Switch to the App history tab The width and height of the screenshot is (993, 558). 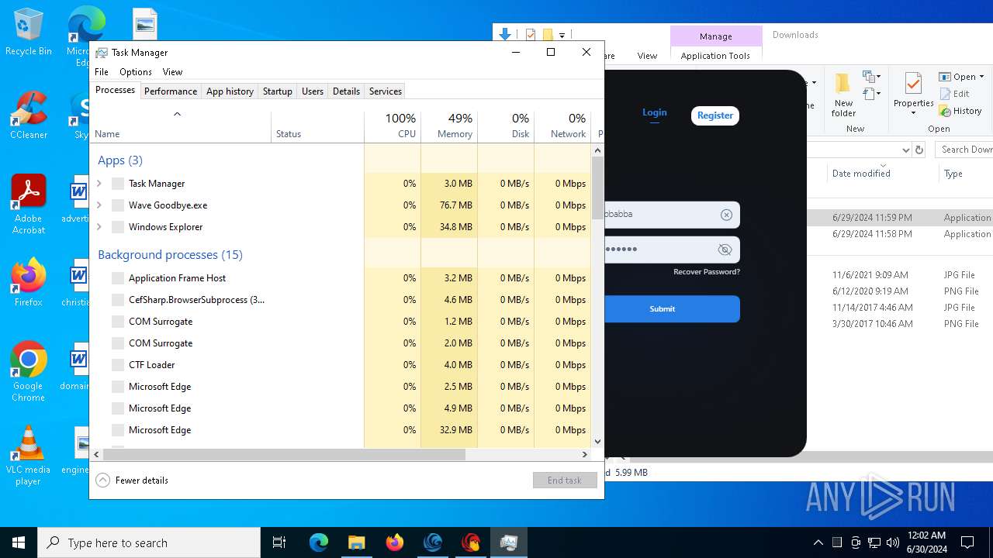coord(230,91)
